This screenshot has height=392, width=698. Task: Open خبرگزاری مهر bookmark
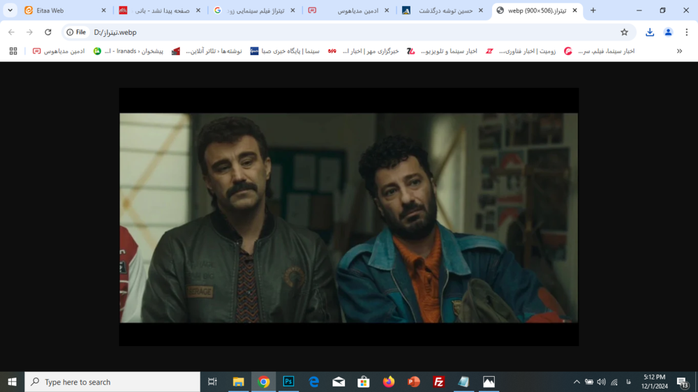pos(363,51)
